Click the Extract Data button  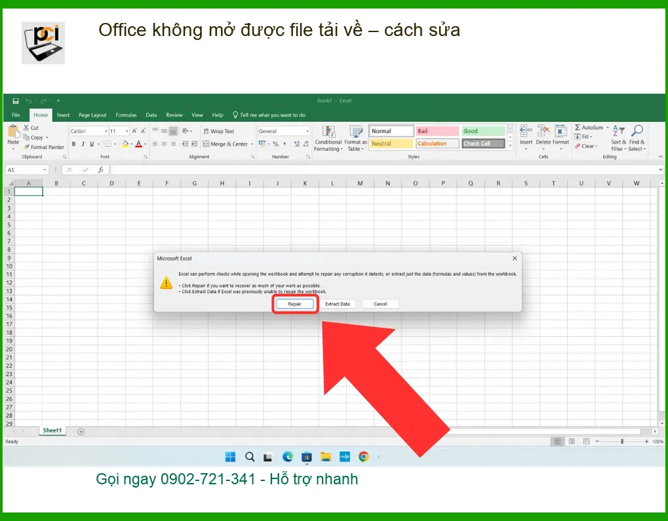[x=338, y=303]
